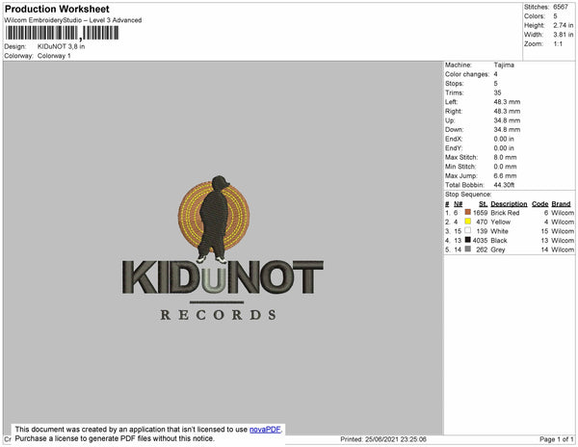This screenshot has width=578, height=447.
Task: Click the barcode under the worksheet title
Action: pos(62,33)
